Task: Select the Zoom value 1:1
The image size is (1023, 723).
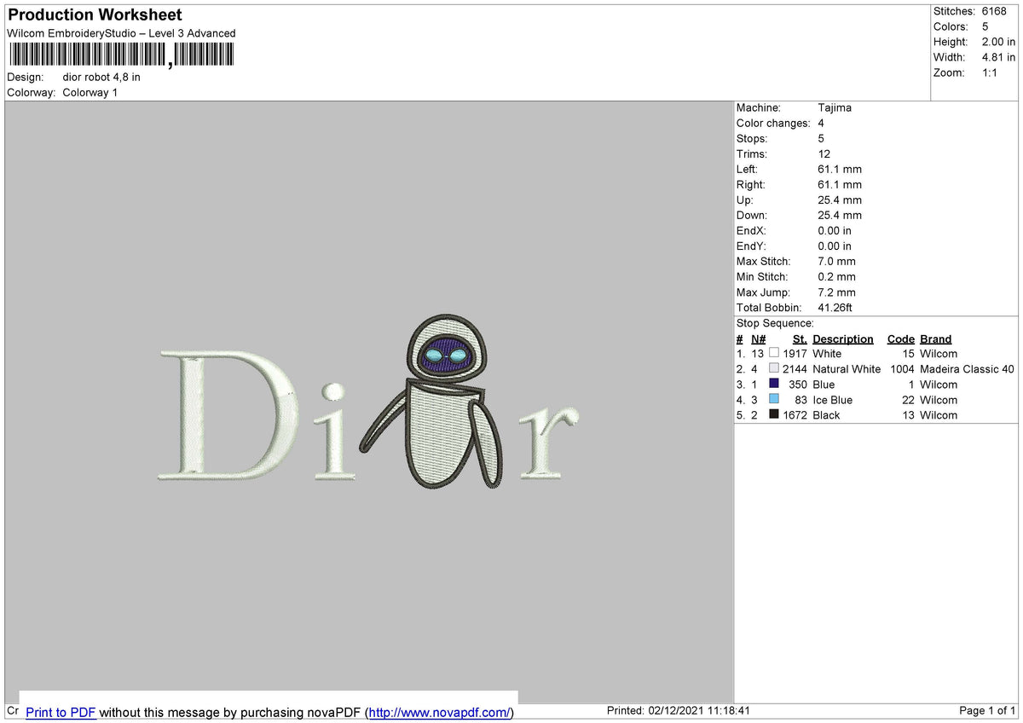Action: click(991, 72)
